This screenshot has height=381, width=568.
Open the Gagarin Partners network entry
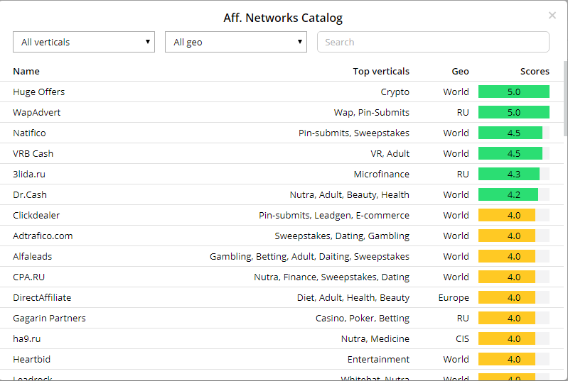click(x=49, y=318)
